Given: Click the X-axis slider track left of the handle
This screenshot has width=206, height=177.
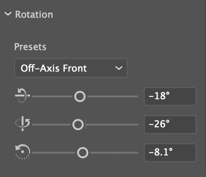Looking at the screenshot, I should pyautogui.click(x=51, y=96).
